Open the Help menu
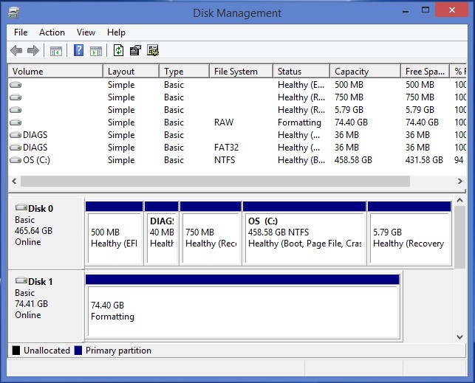This screenshot has width=475, height=383. coord(116,32)
